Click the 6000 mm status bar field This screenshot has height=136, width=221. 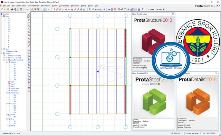175,133
